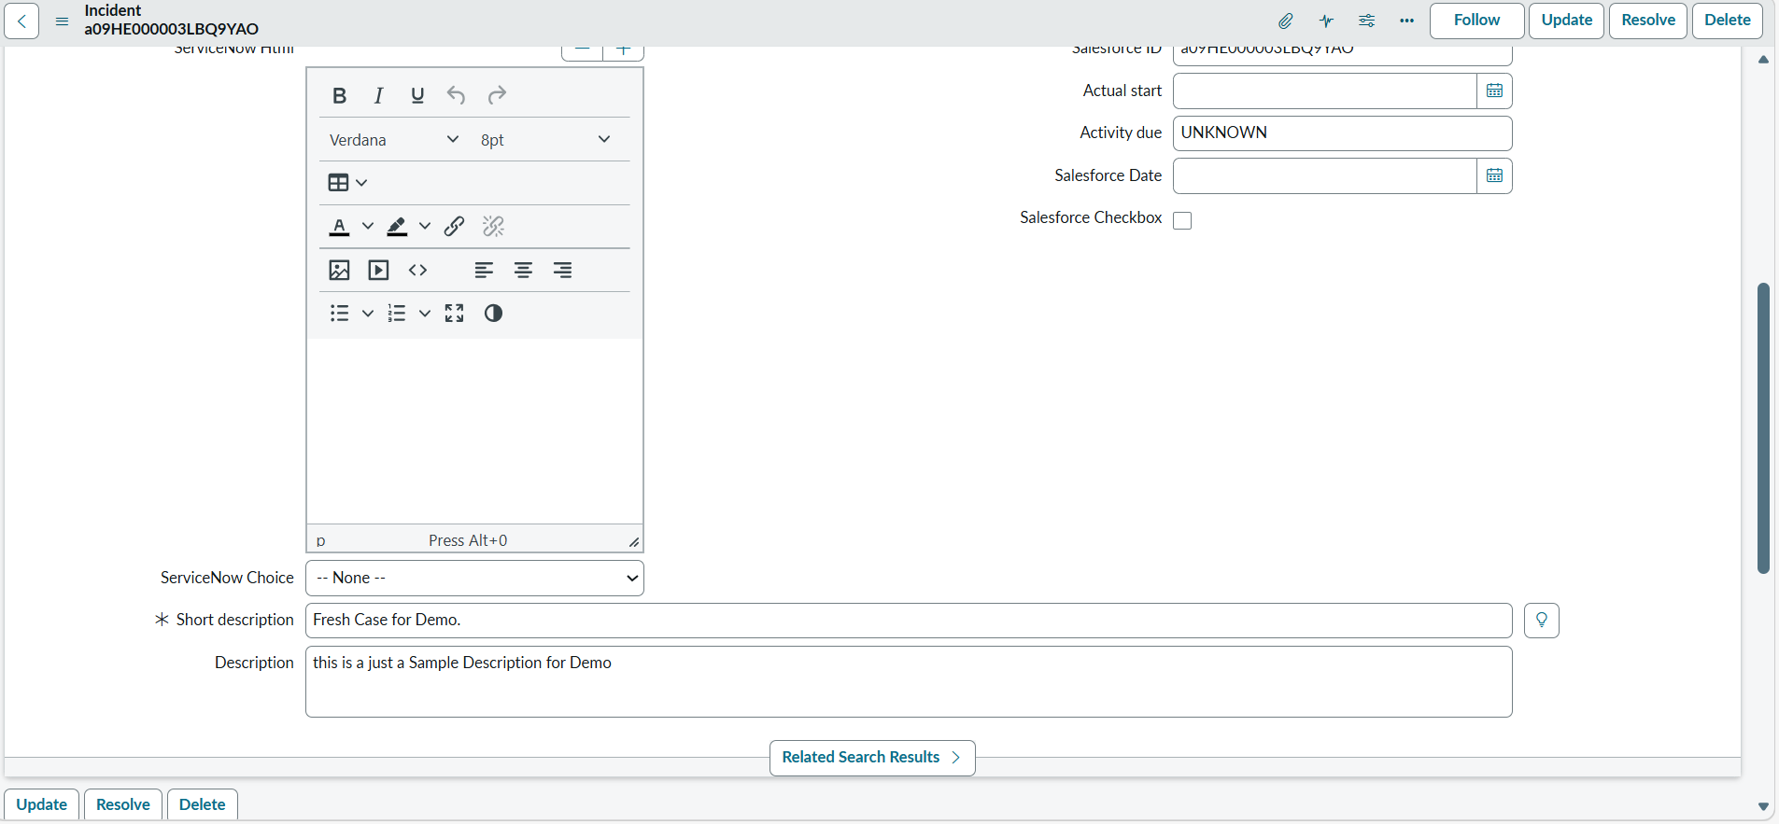The image size is (1779, 824).
Task: Expand the Verdana font family dropdown
Action: pyautogui.click(x=394, y=139)
